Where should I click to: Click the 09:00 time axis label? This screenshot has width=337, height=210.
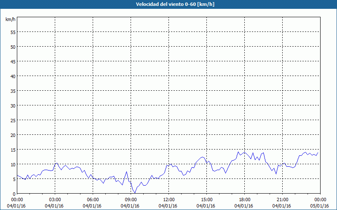pos(131,200)
